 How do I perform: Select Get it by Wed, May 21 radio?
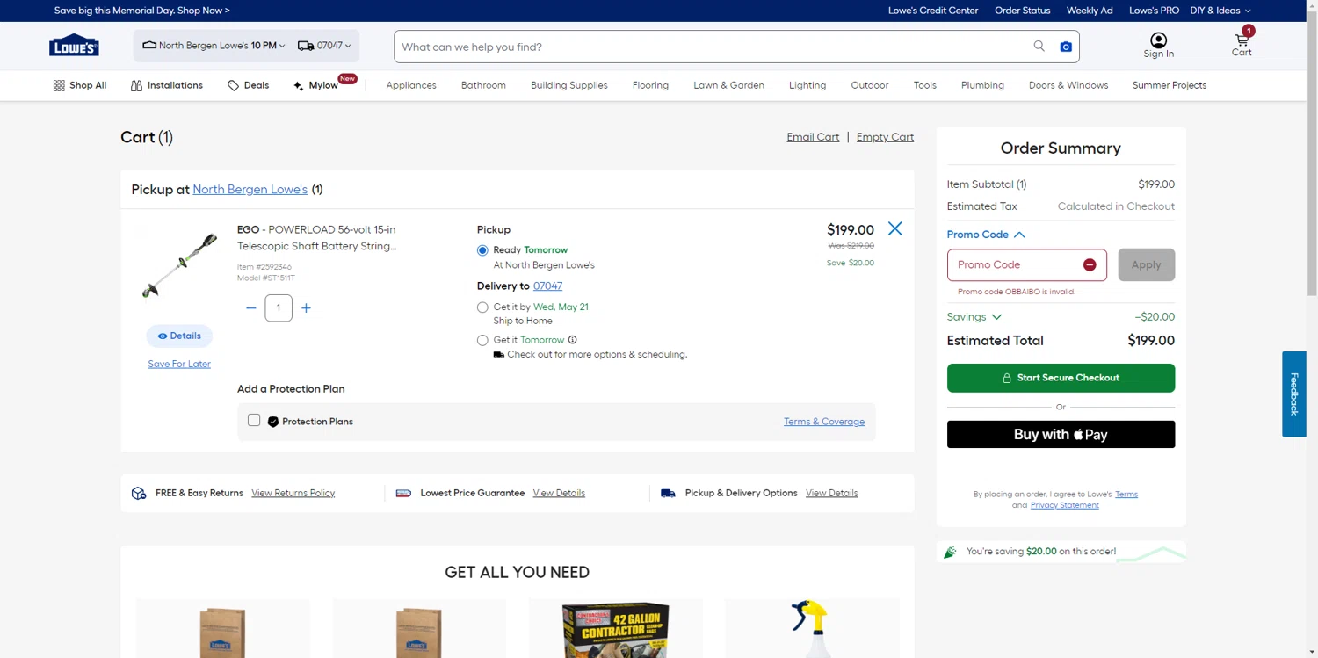(482, 307)
